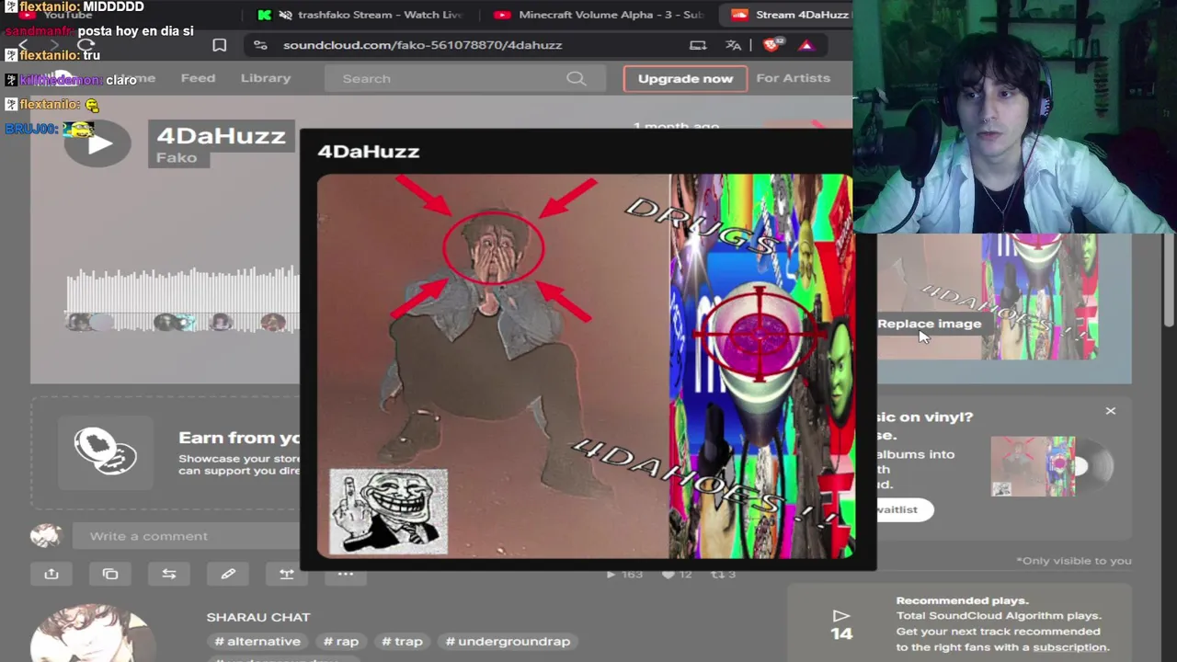Screen dimensions: 1177x662
Task: Click the browser forward arrow
Action: [54, 45]
